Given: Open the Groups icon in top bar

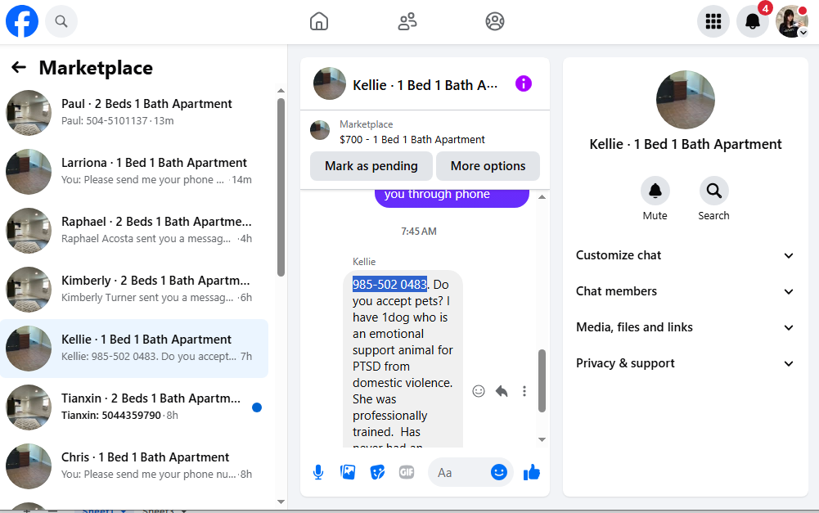Looking at the screenshot, I should click(495, 21).
